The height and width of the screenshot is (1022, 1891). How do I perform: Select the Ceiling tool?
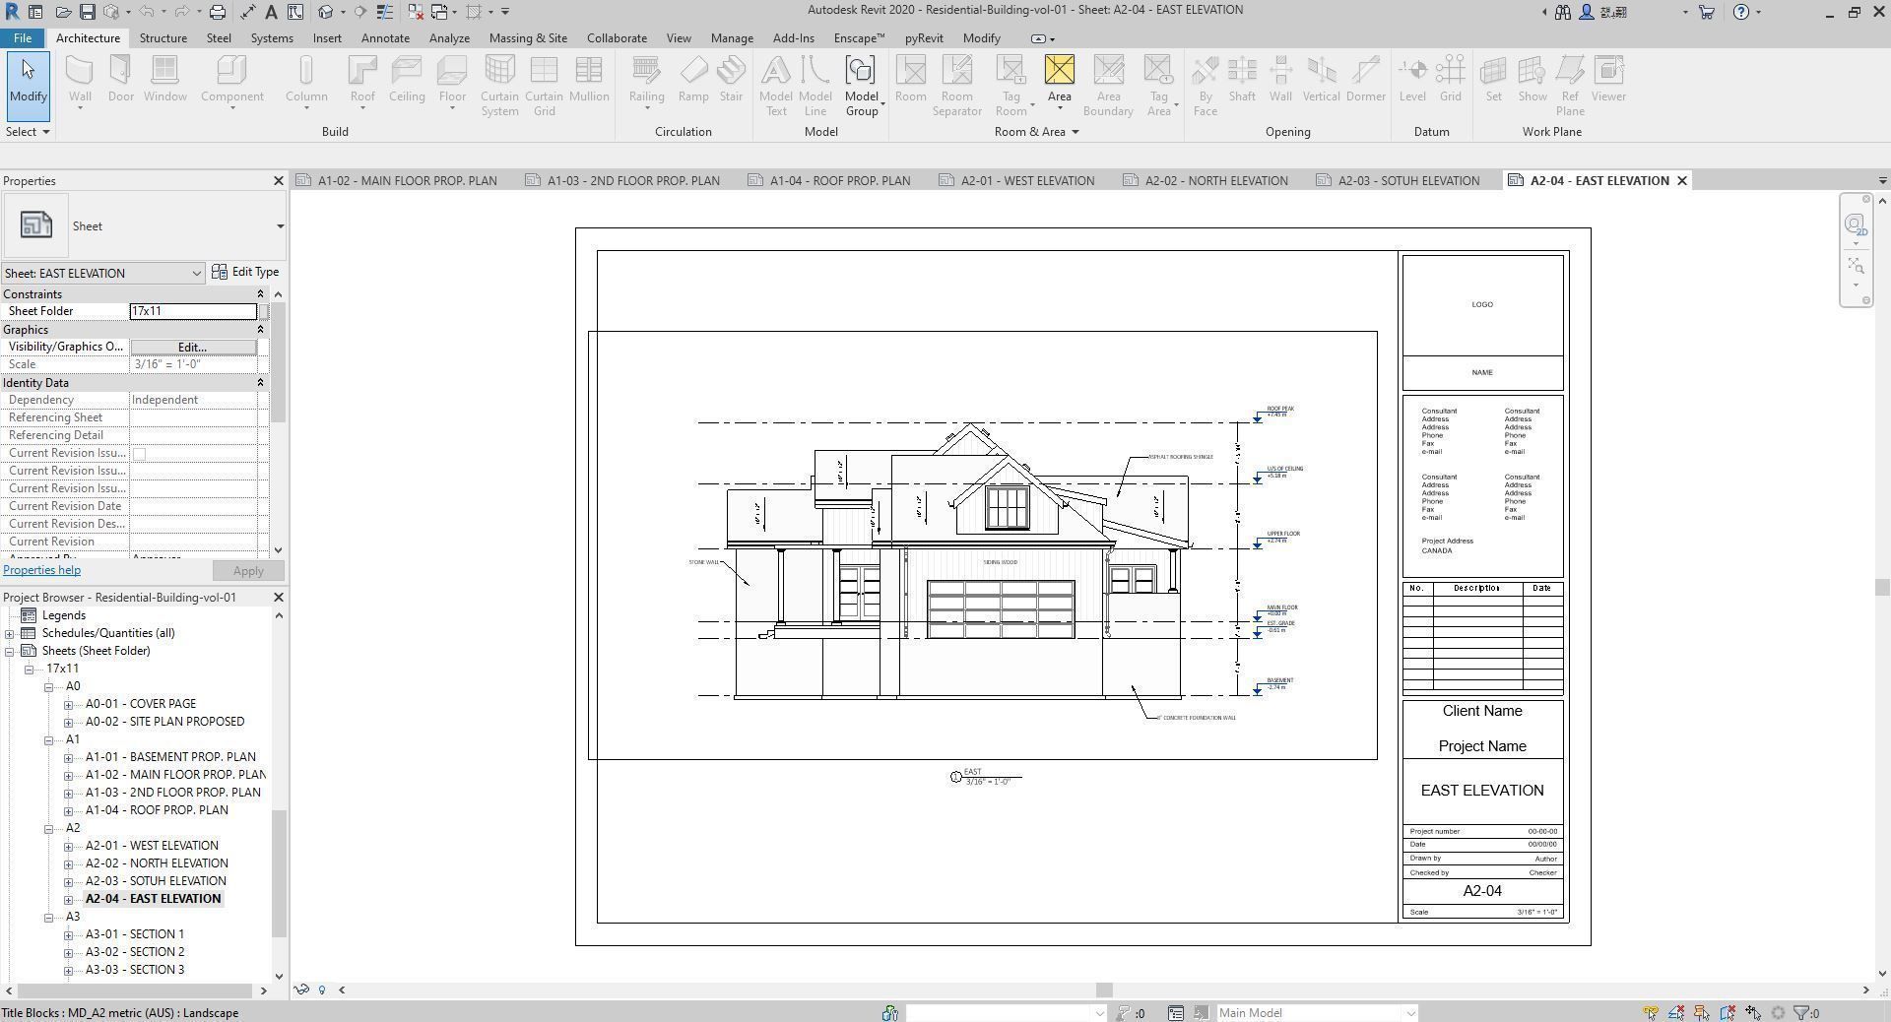tap(407, 79)
